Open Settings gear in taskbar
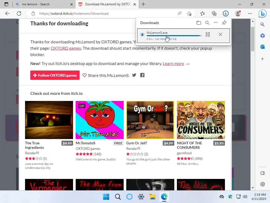270x203 pixels. (141, 197)
